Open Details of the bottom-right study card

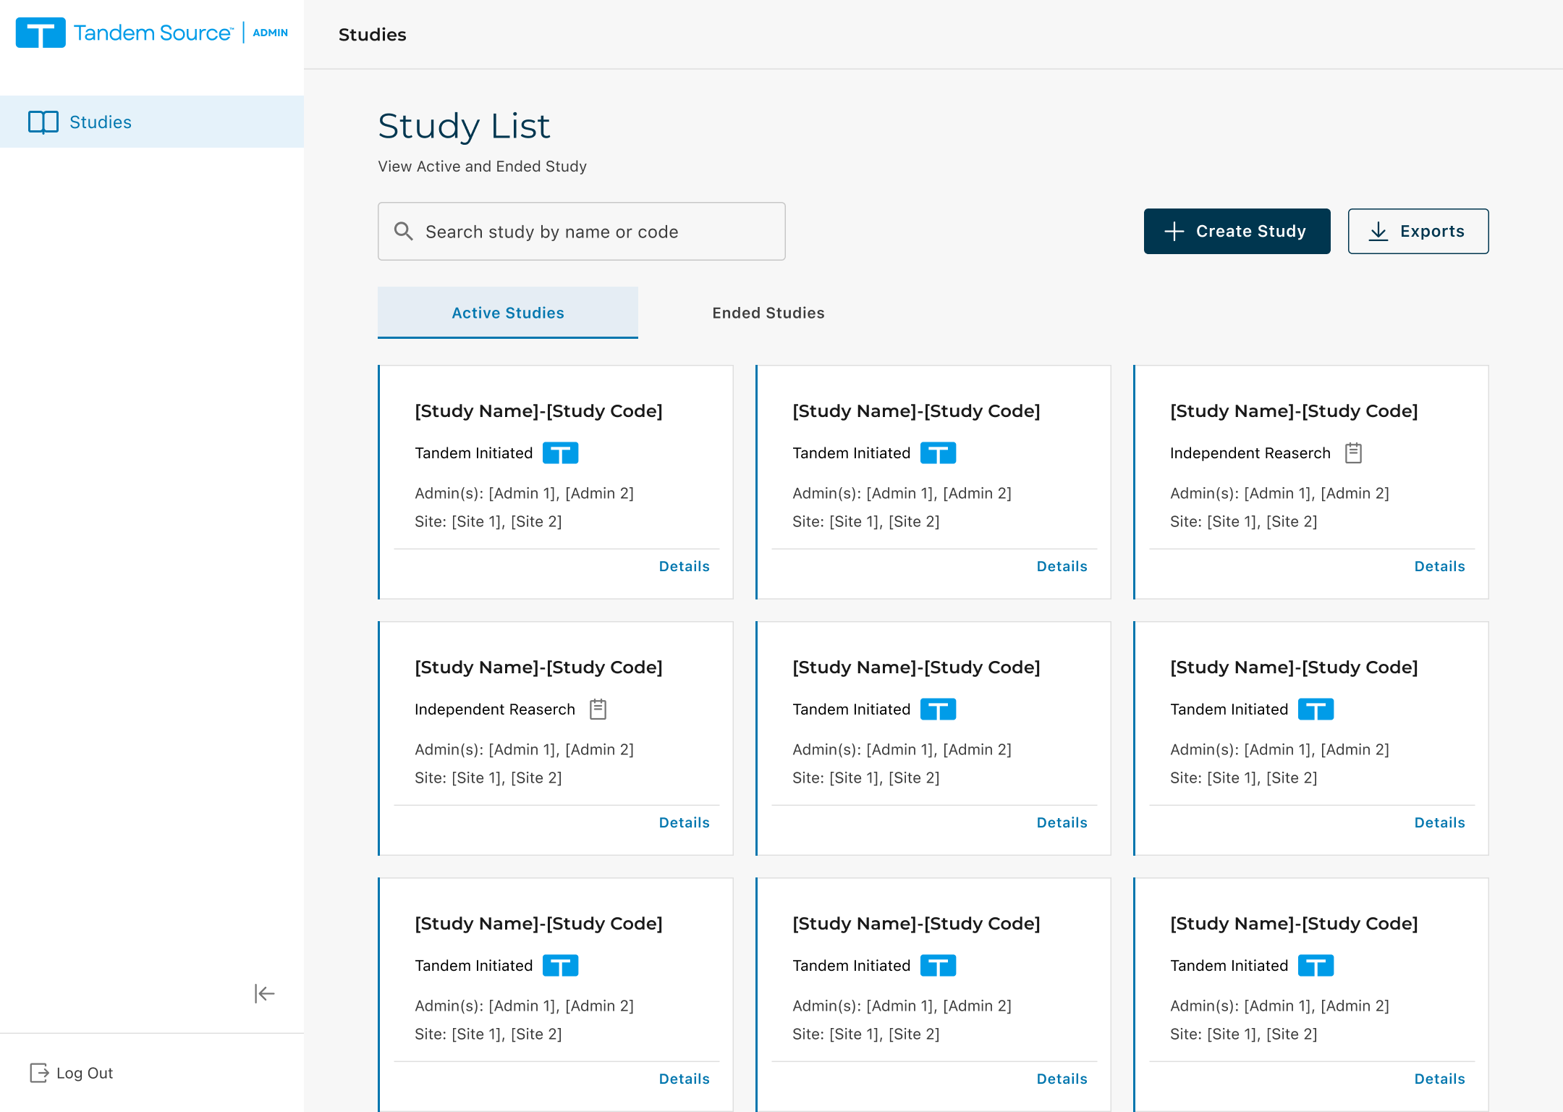tap(1439, 1079)
